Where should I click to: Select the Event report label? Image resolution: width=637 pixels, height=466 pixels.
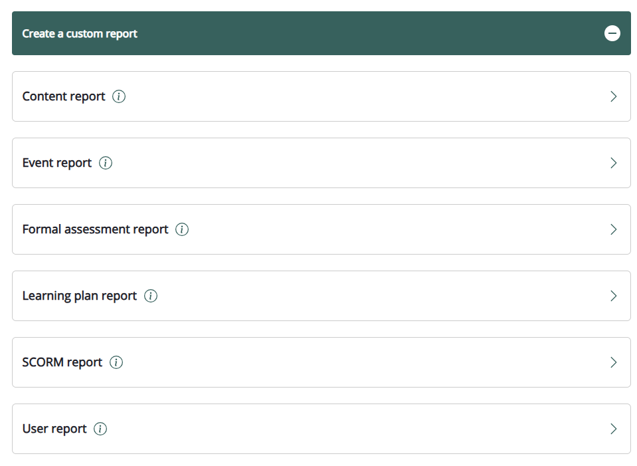57,163
